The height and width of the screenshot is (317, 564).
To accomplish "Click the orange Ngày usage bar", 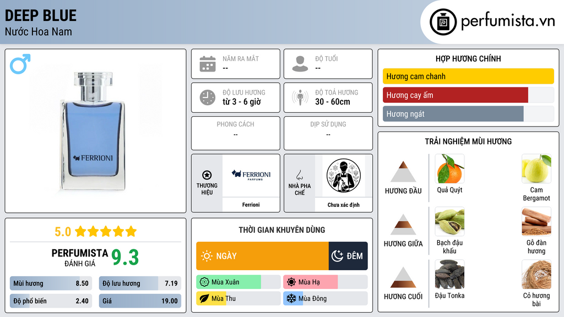I will pos(262,256).
